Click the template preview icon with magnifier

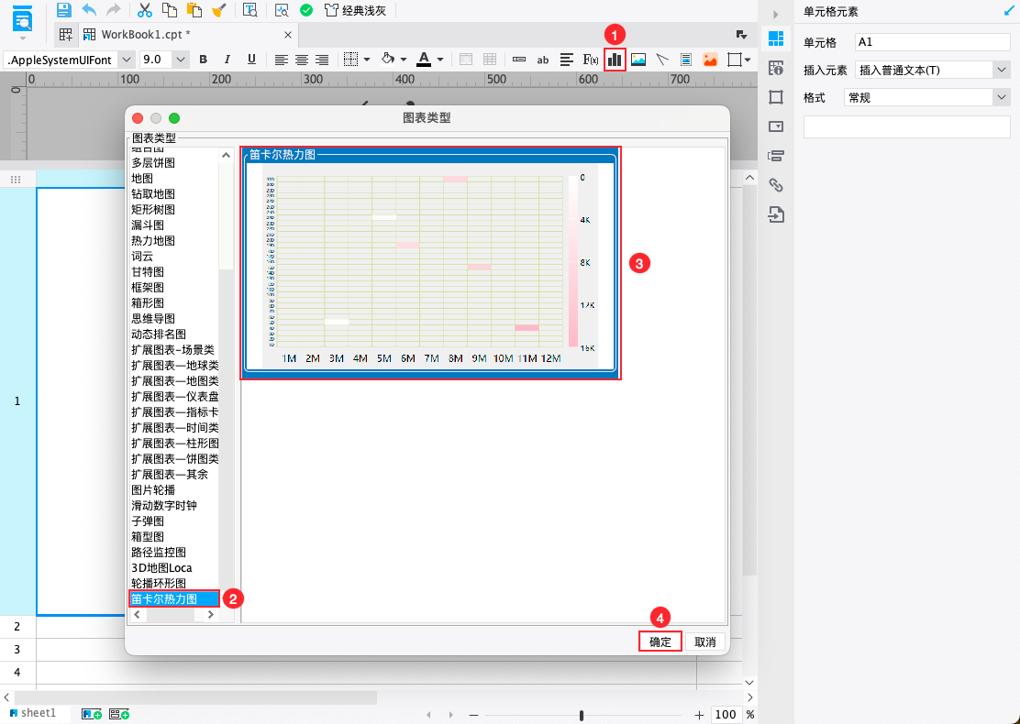[249, 10]
